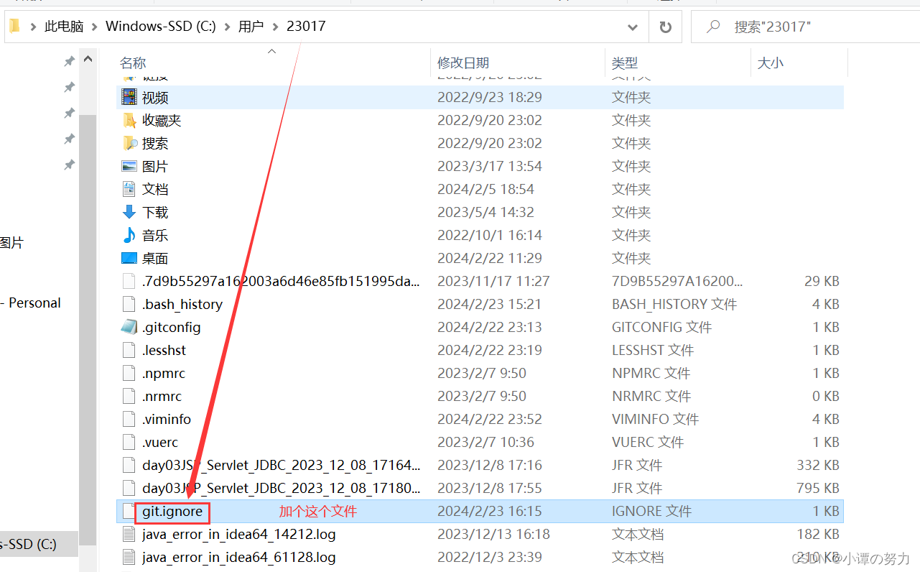This screenshot has height=572, width=920.
Task: Click the GITCONFIG 文件 type cell
Action: click(661, 327)
